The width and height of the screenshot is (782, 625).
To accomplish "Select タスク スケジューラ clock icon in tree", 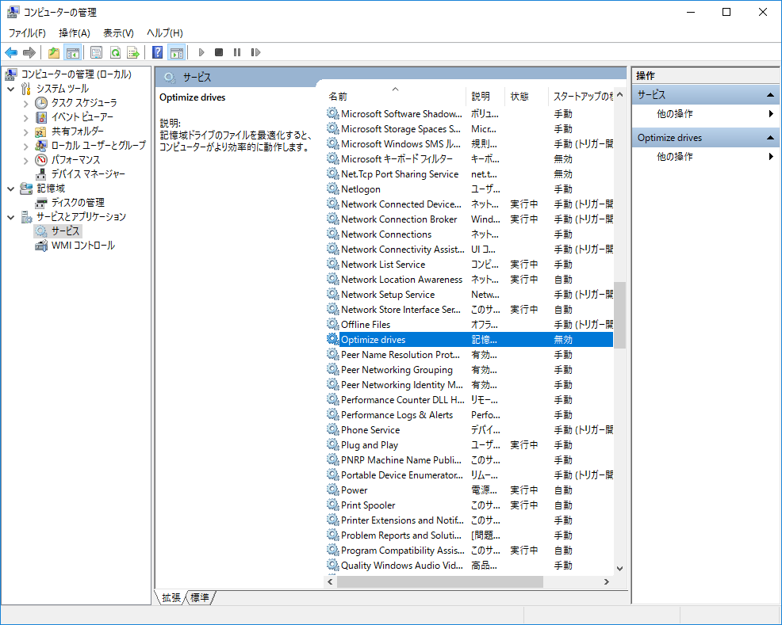I will (x=41, y=103).
